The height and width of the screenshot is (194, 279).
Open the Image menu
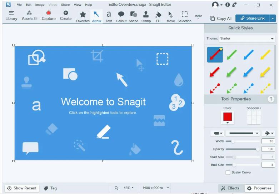click(x=40, y=5)
